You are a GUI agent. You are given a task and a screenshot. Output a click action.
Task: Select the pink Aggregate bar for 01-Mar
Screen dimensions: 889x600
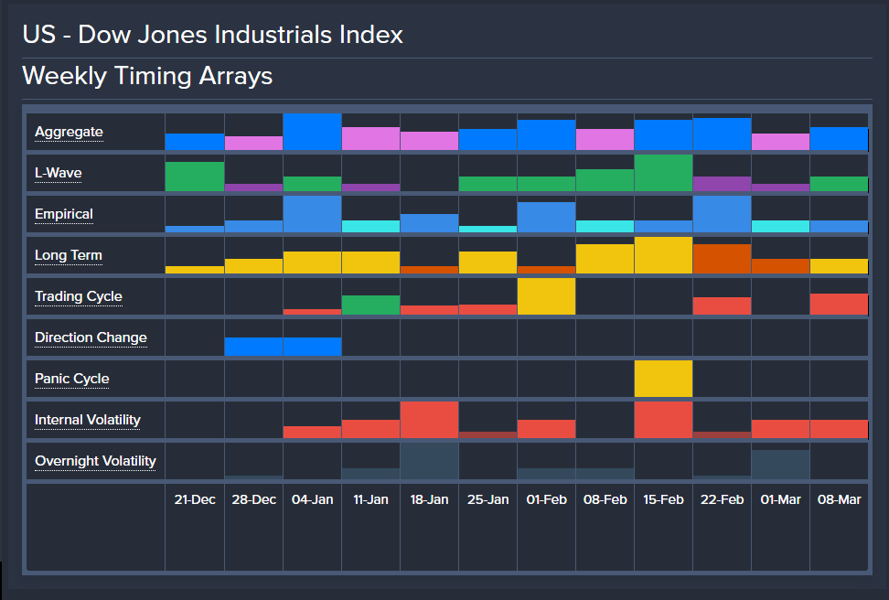tap(781, 142)
